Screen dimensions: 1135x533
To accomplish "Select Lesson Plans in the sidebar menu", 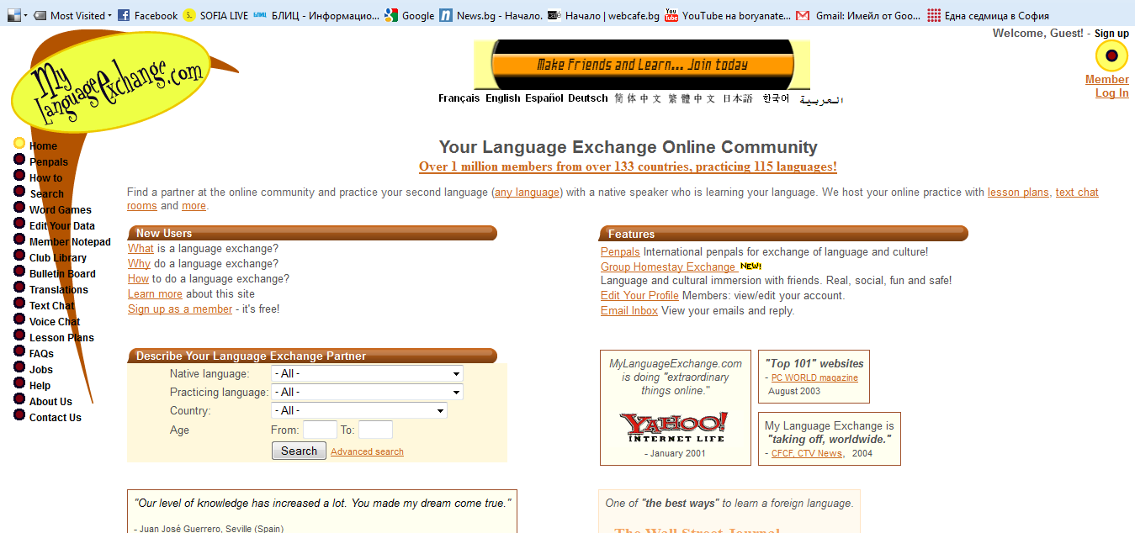I will click(61, 338).
